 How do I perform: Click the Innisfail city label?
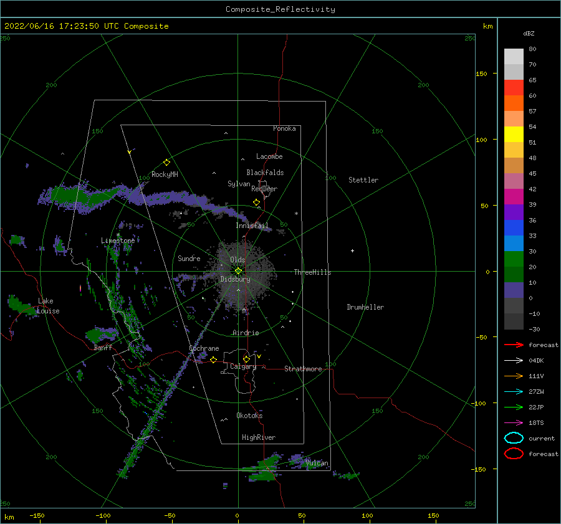pos(252,226)
